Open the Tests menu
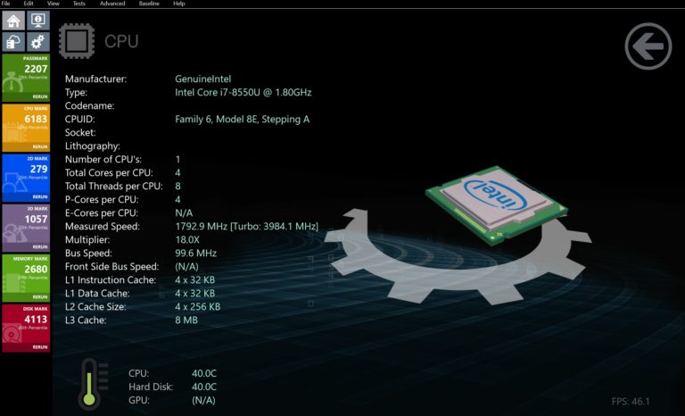 point(79,4)
